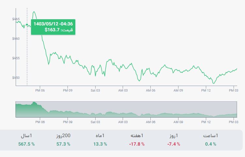245x157 pixels.
Task: Click the $150 y-axis label
Action: 16,78
